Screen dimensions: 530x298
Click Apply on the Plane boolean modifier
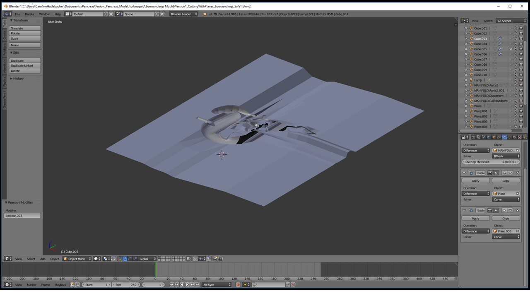click(476, 181)
